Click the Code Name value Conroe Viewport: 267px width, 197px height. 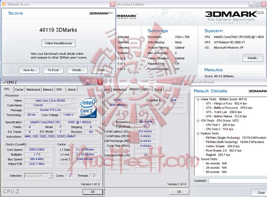coord(38,105)
